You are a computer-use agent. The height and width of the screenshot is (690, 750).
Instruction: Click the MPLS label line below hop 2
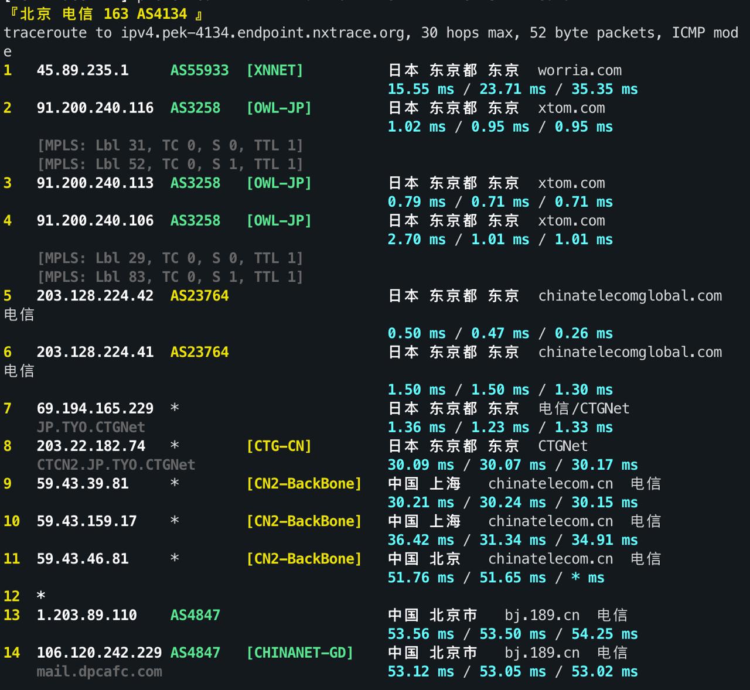click(171, 145)
